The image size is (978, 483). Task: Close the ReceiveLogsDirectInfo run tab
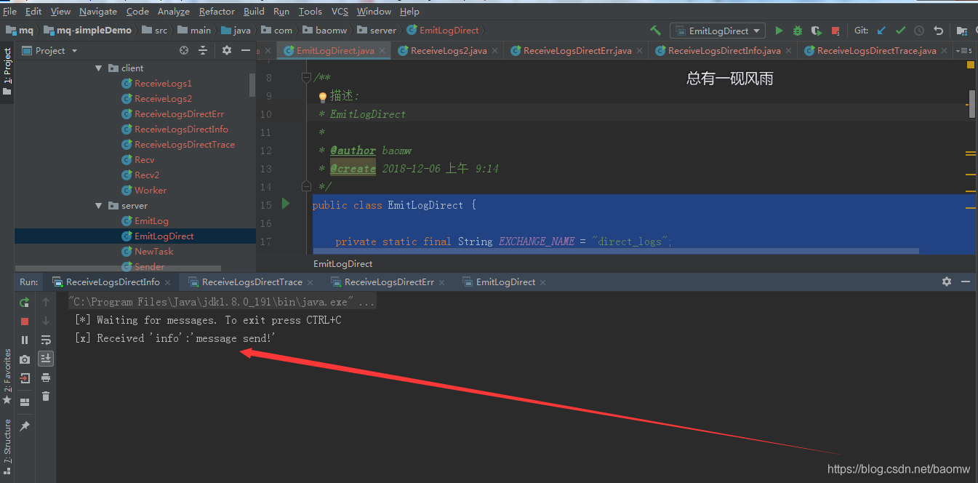168,282
